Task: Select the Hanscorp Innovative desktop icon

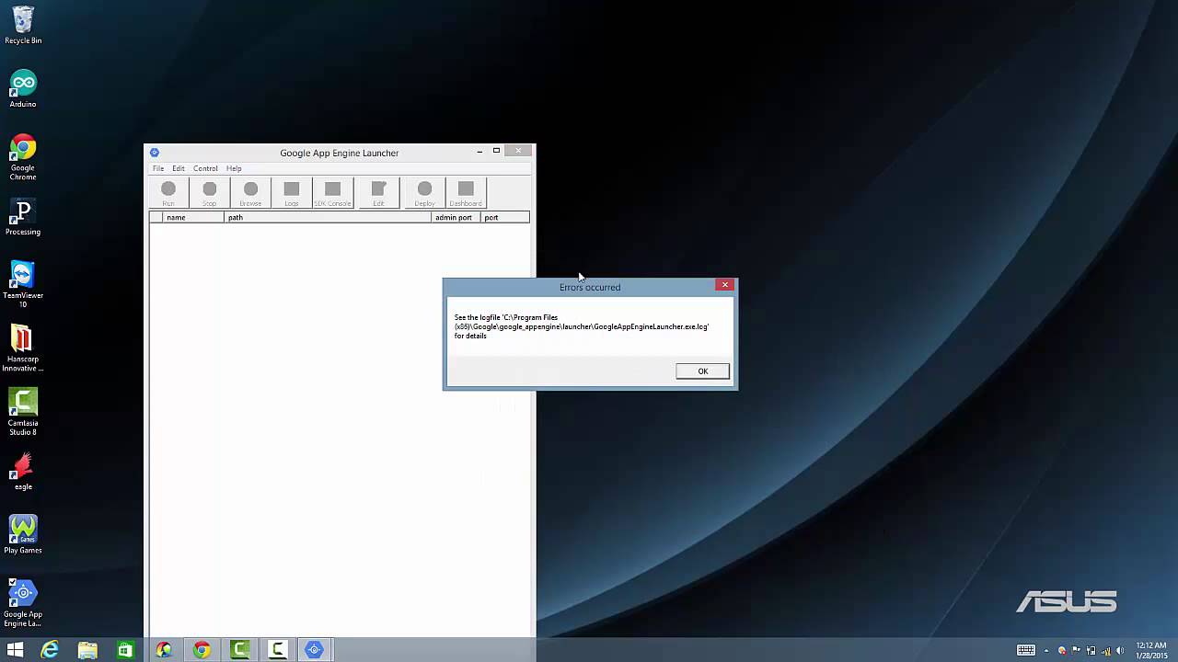Action: [23, 348]
